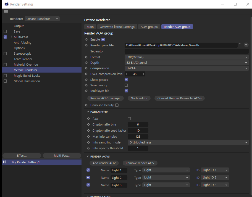The width and height of the screenshot is (252, 197).
Task: Click the Cinema 4D app icon in title bar
Action: click(x=7, y=4)
